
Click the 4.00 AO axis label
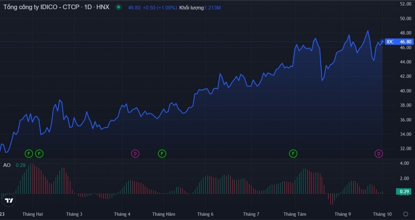tap(404, 164)
